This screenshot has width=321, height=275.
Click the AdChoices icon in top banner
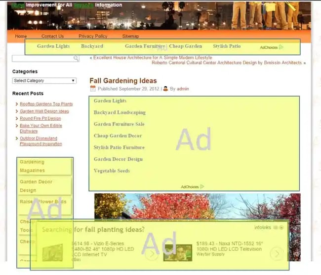click(x=281, y=47)
